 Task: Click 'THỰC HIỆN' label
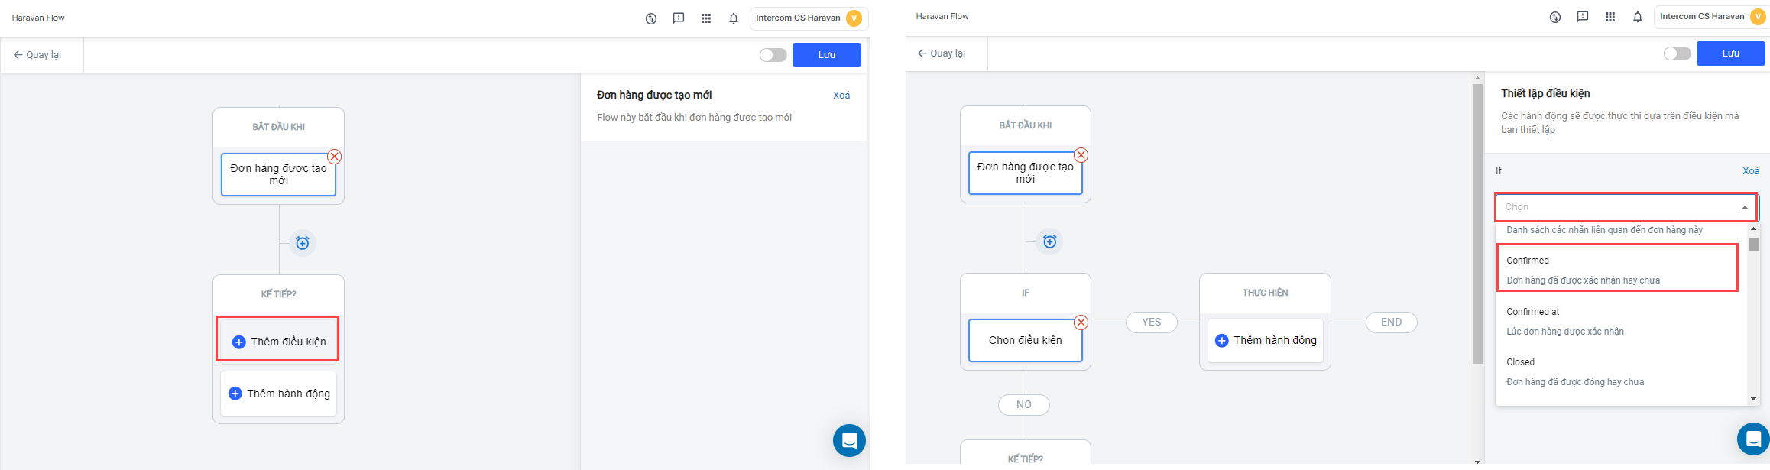click(1265, 293)
